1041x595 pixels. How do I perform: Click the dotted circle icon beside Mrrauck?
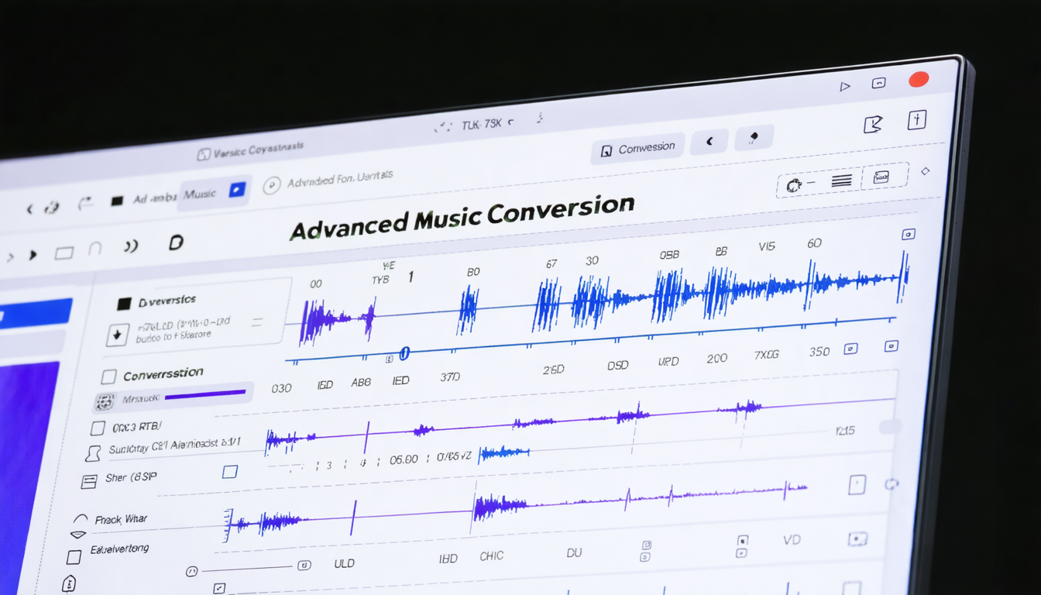coord(104,402)
